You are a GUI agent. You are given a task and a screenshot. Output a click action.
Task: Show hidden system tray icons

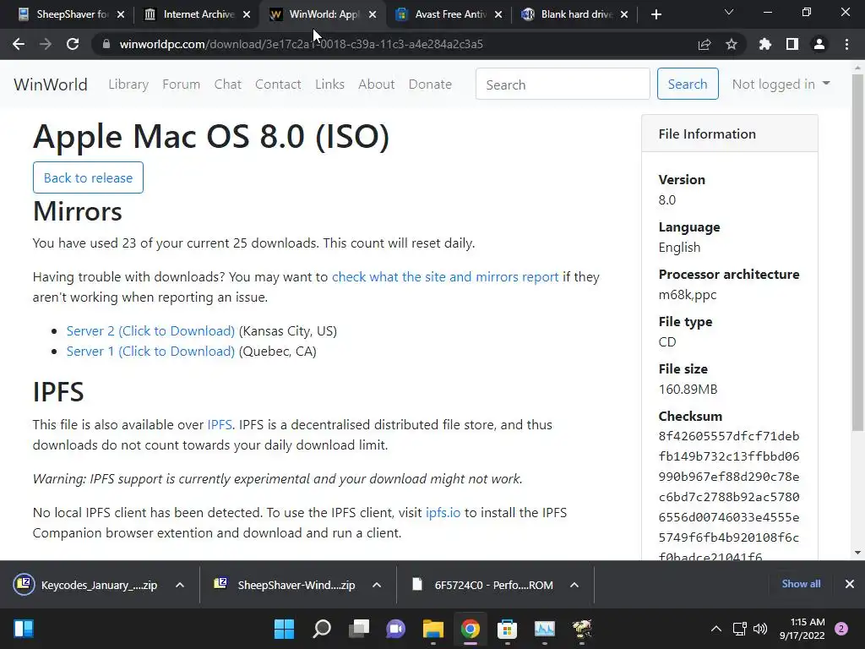tap(716, 629)
